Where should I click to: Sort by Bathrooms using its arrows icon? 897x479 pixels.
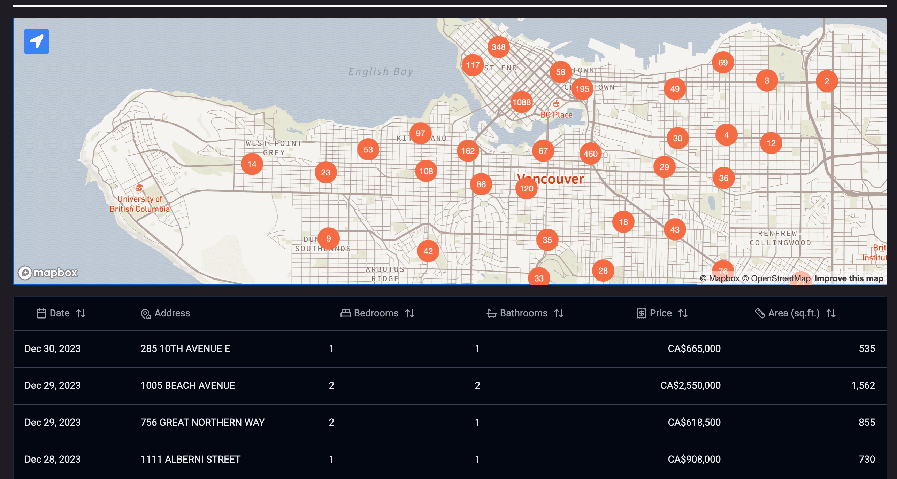tap(559, 313)
